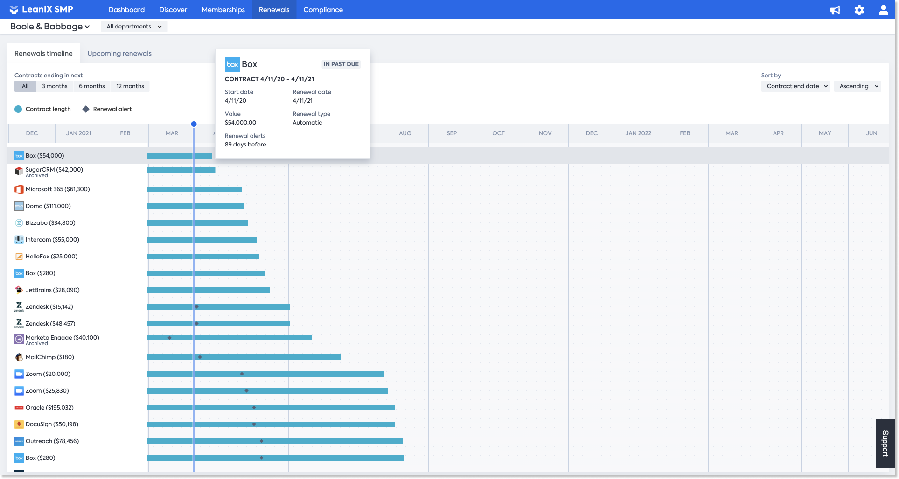Screen dimensions: 899x479
Task: Open the user profile icon
Action: pyautogui.click(x=884, y=10)
